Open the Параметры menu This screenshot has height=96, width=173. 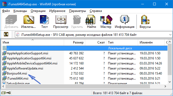[x=78, y=11]
